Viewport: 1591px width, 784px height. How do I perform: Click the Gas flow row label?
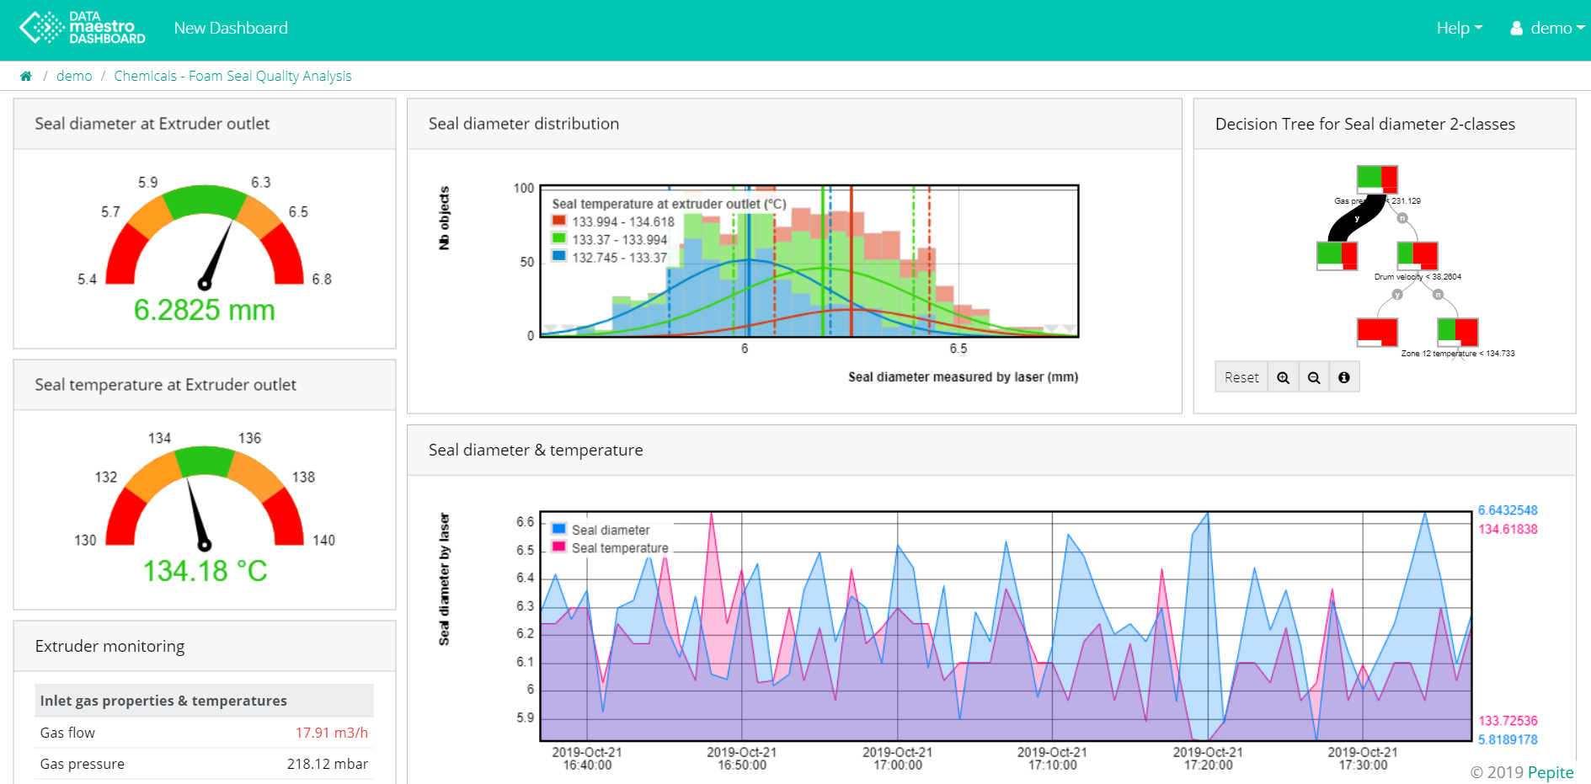[67, 733]
